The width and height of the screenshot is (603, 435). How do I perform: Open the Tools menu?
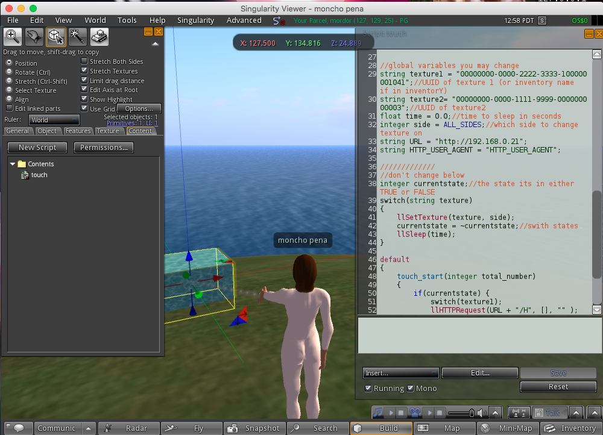[127, 20]
